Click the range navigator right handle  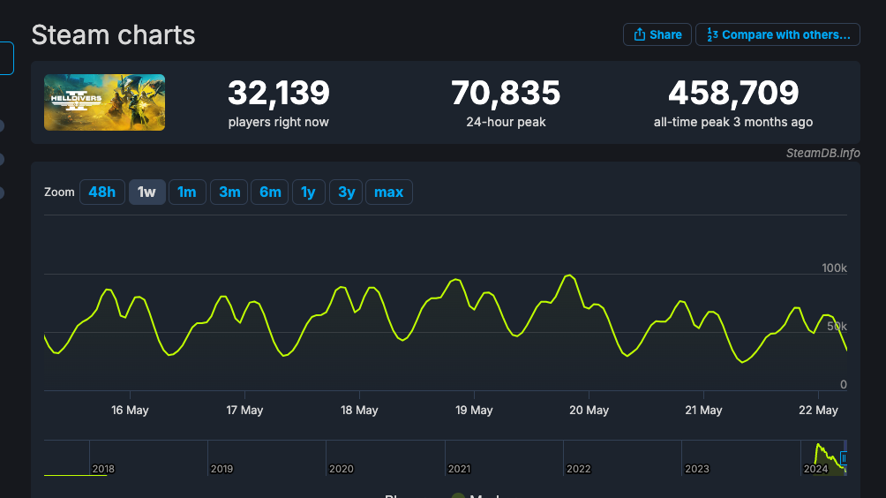pos(844,458)
